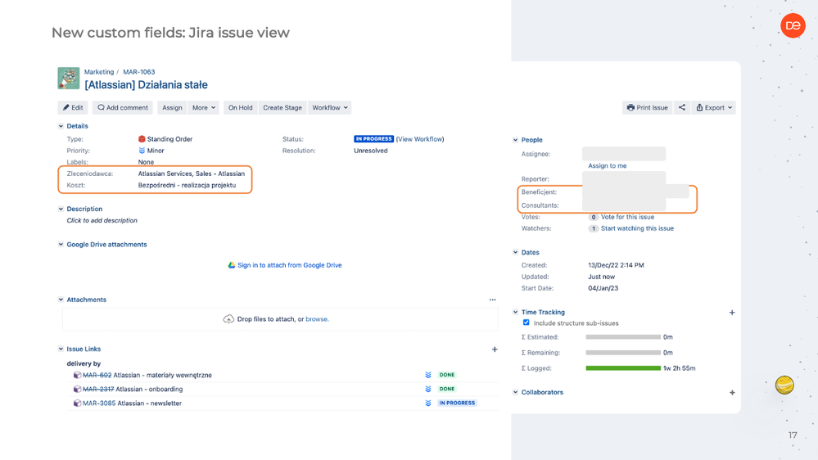Expand the Collaborators section
This screenshot has width=818, height=460.
point(515,392)
